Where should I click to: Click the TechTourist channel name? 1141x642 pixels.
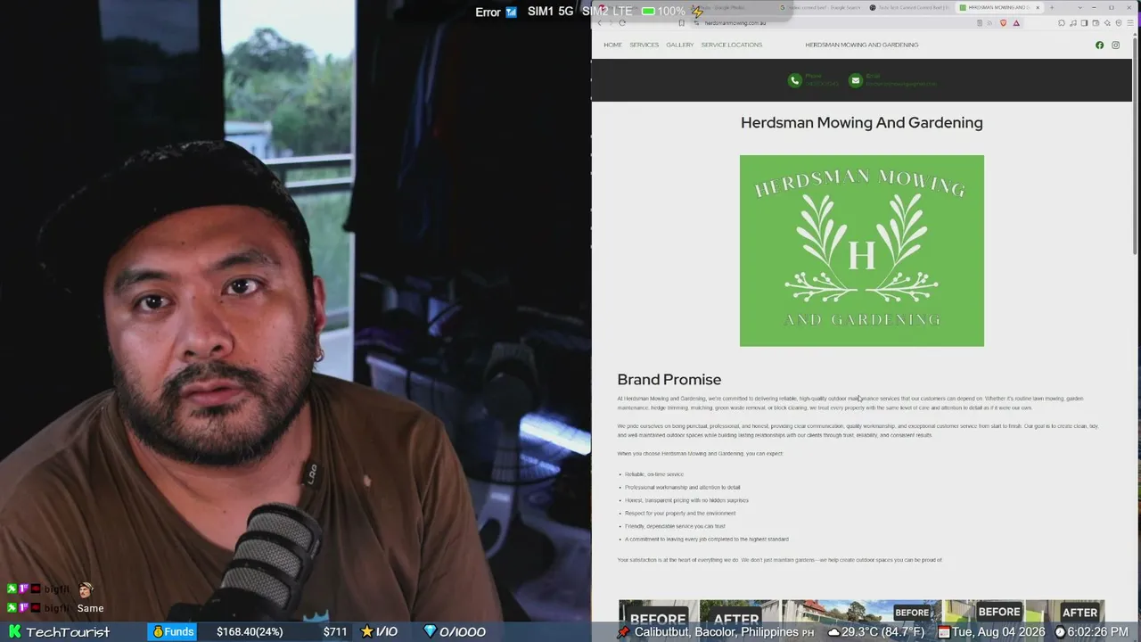point(68,631)
